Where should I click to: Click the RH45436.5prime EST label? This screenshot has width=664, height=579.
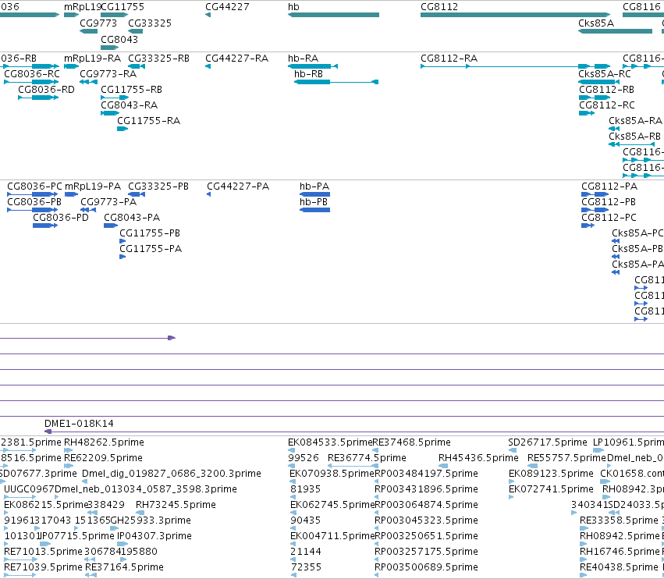(x=478, y=458)
